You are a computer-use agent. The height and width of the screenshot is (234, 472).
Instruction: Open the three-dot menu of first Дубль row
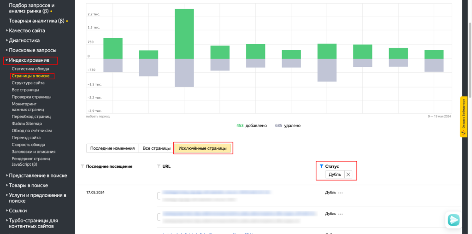point(341,193)
